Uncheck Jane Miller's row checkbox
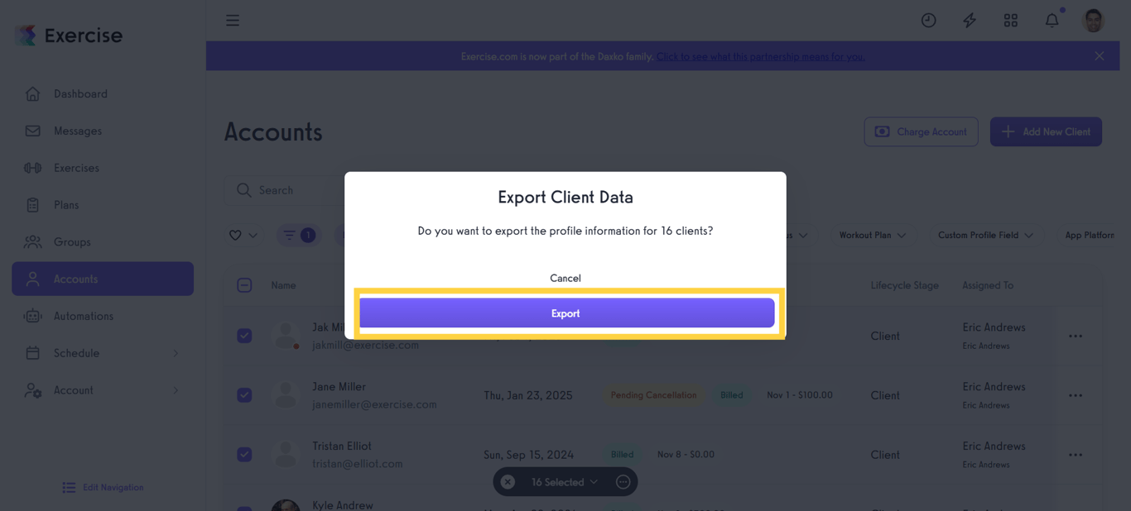The image size is (1131, 511). tap(244, 395)
